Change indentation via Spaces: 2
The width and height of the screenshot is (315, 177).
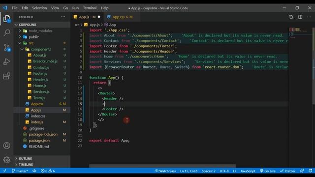coord(209,171)
